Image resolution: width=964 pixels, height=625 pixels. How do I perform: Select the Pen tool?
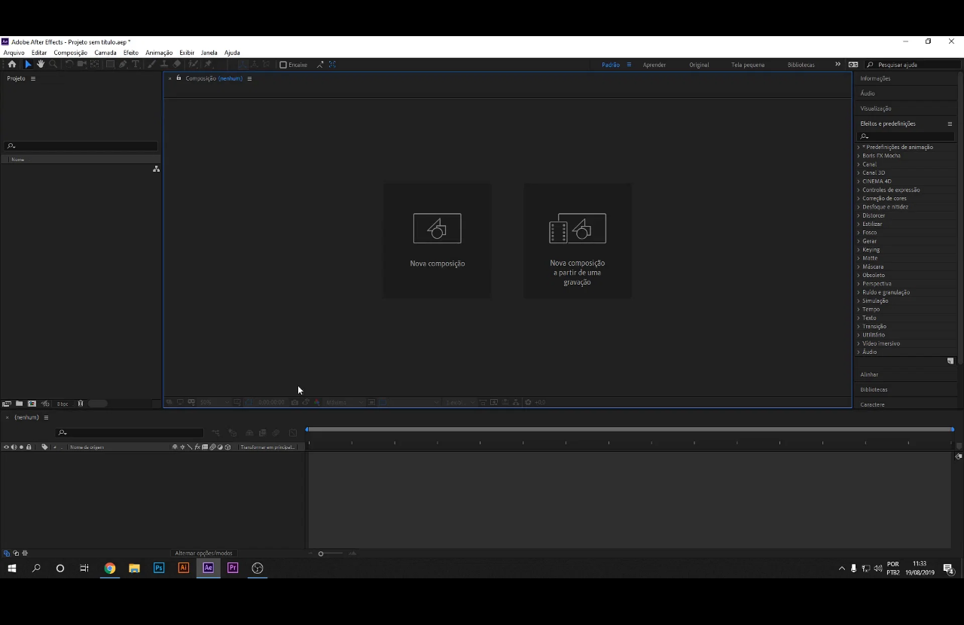[123, 64]
